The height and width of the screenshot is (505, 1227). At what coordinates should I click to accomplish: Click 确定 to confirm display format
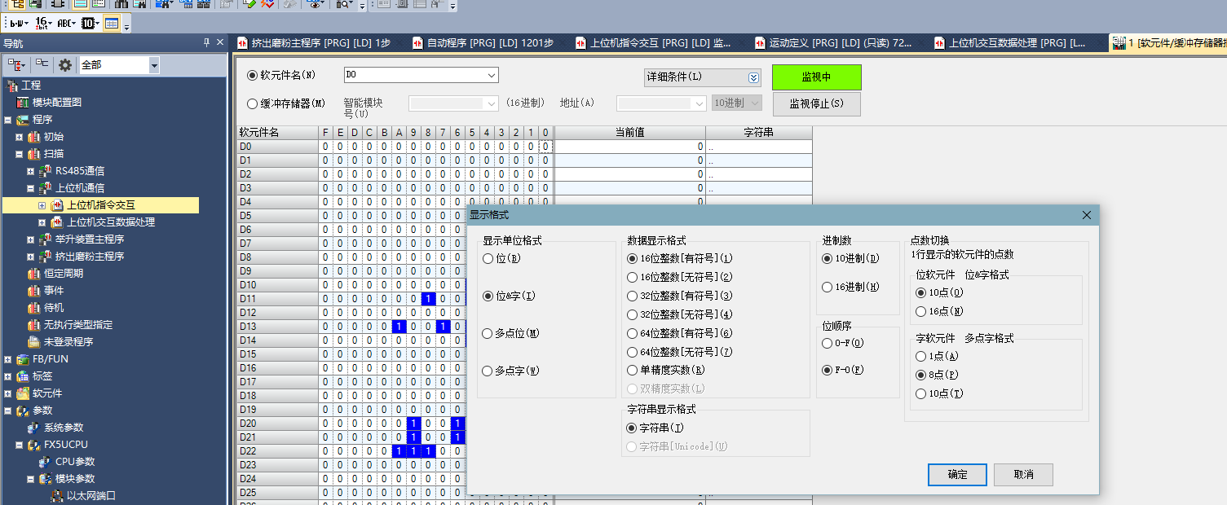(957, 475)
